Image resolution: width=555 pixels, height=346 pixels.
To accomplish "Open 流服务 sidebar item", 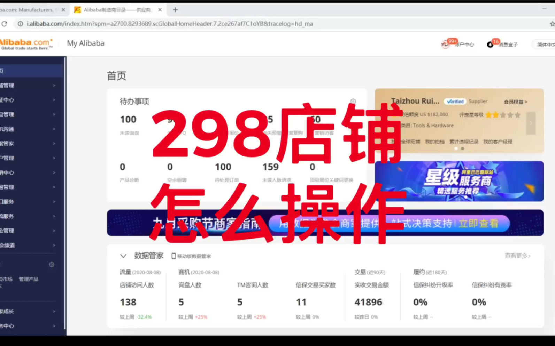I will 32,216.
